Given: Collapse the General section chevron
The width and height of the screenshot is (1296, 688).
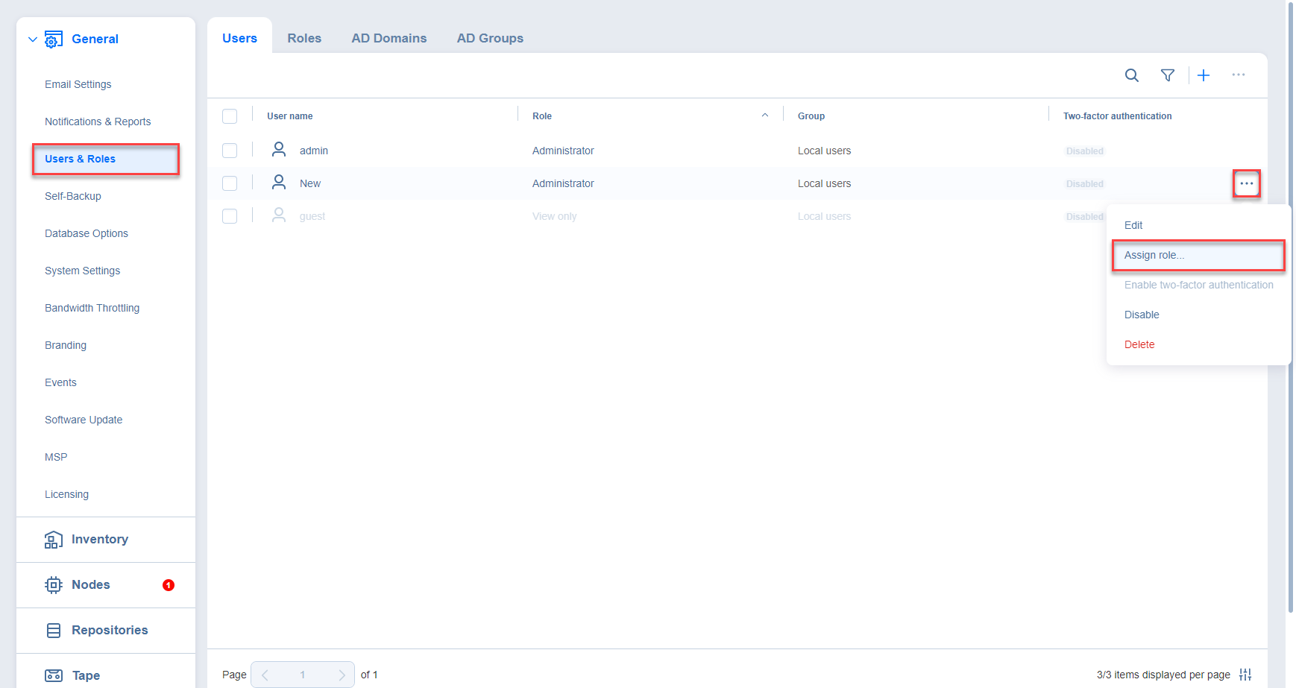Looking at the screenshot, I should [33, 40].
